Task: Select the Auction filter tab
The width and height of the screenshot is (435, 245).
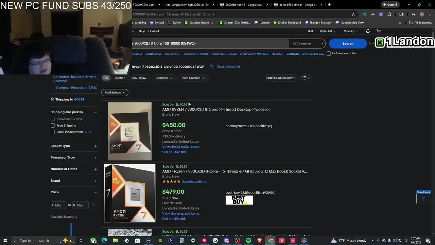Action: click(x=120, y=78)
